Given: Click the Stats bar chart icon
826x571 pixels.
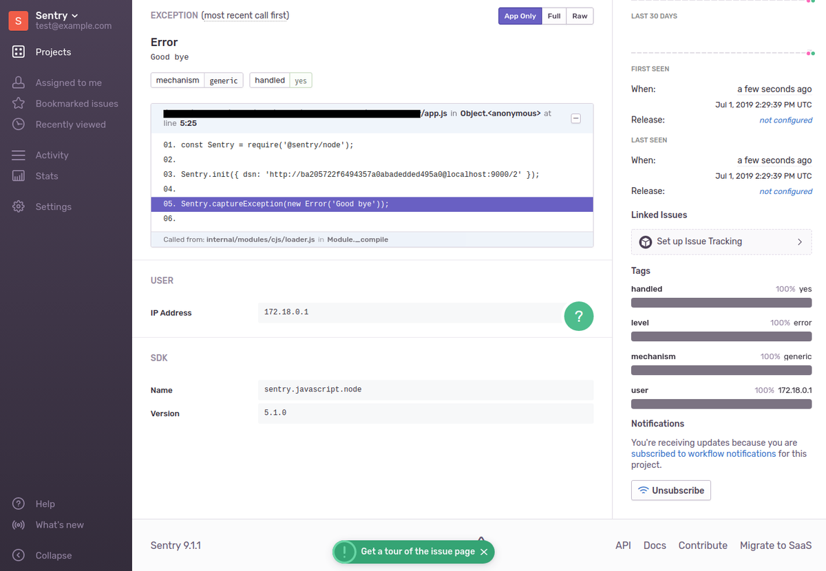Looking at the screenshot, I should (19, 176).
